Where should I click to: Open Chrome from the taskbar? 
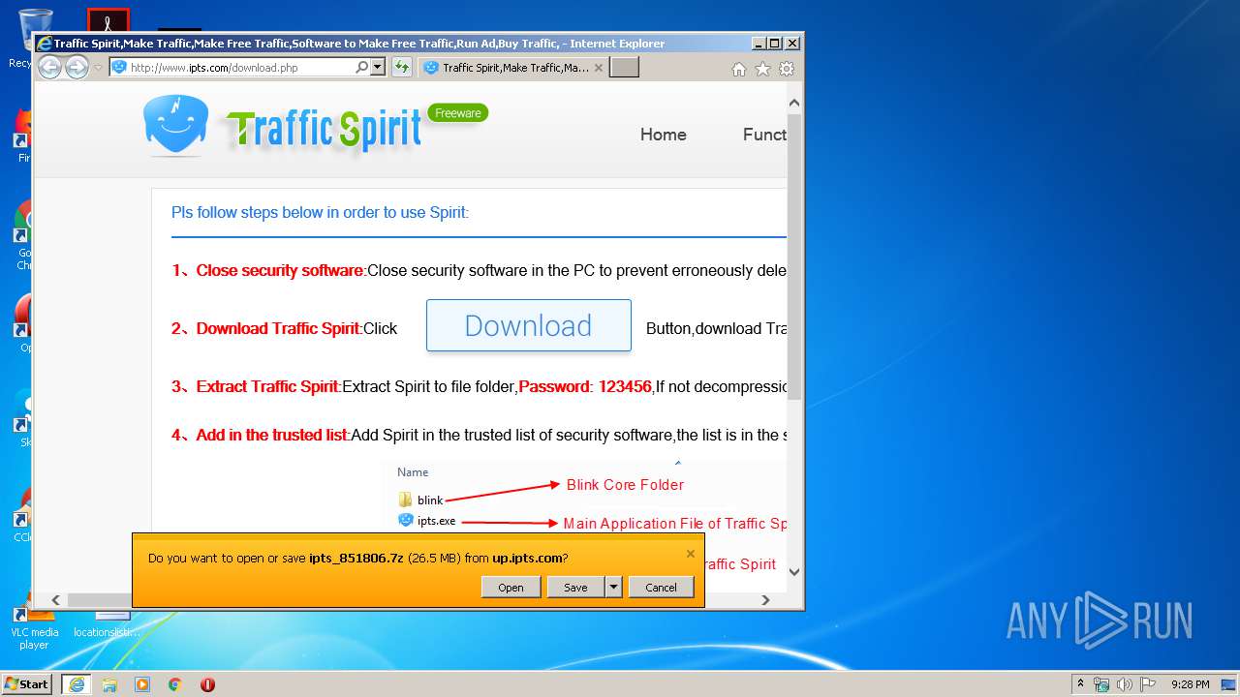tap(174, 684)
